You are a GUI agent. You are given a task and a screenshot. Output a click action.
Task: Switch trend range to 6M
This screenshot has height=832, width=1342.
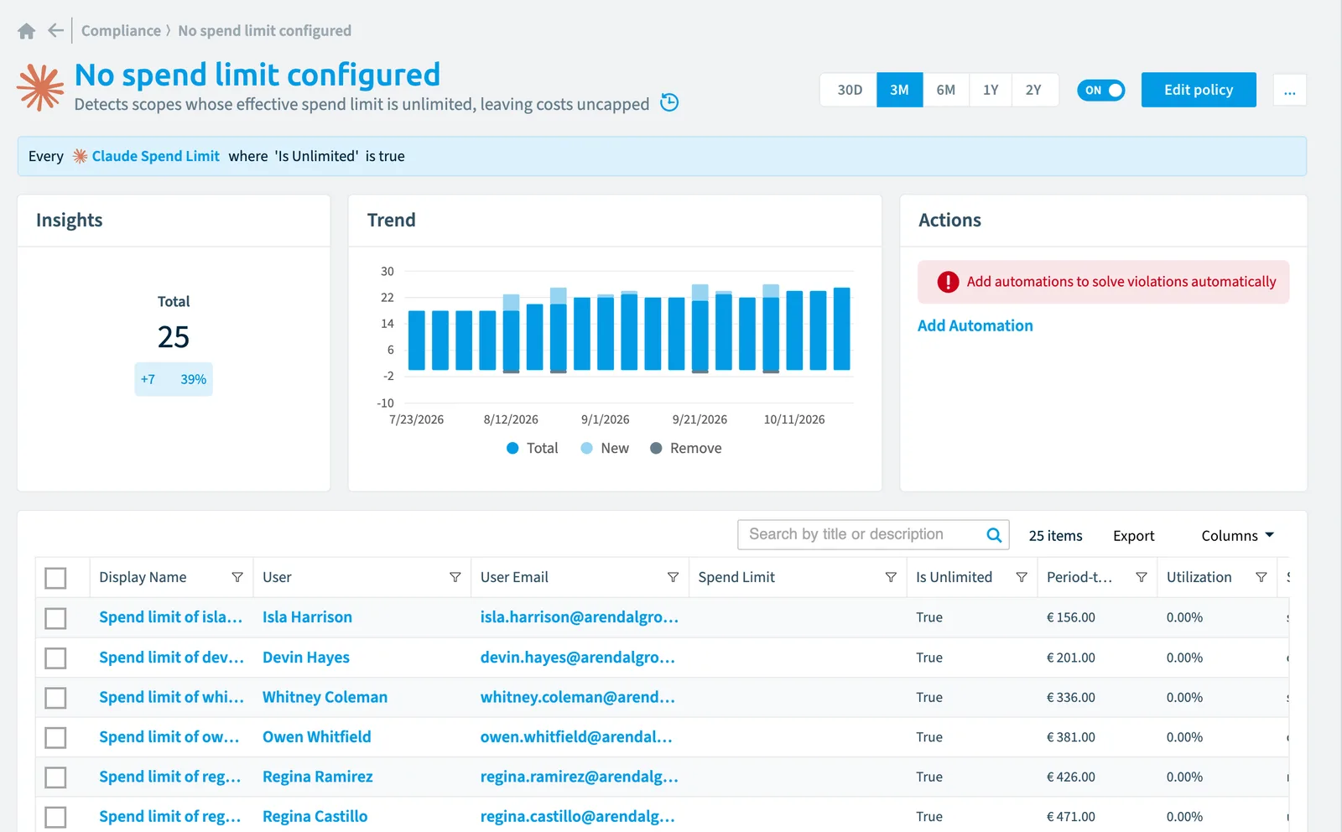pyautogui.click(x=946, y=90)
